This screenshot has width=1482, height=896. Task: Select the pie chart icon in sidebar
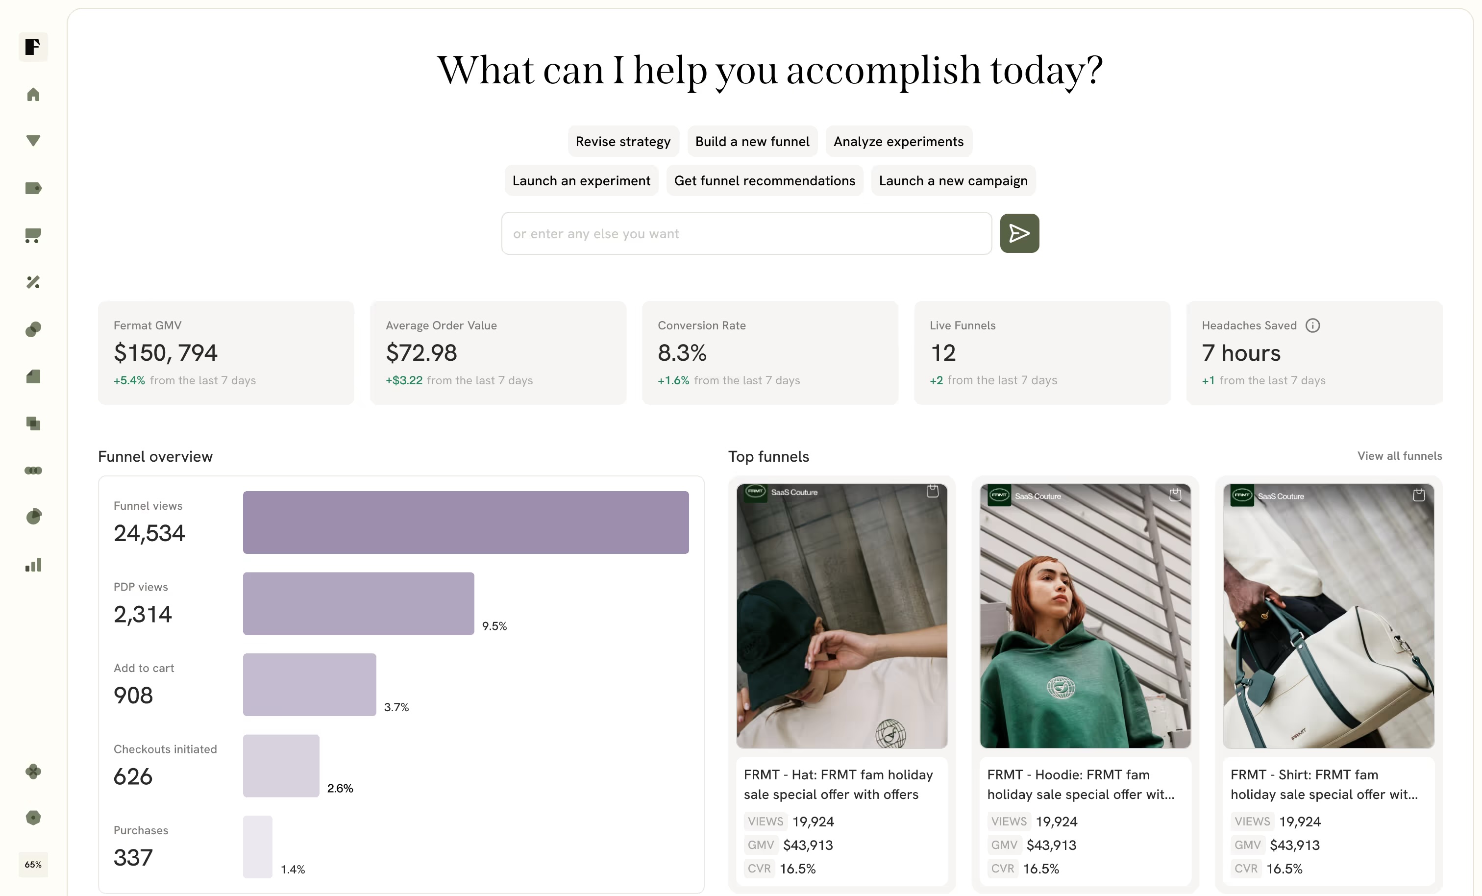pyautogui.click(x=33, y=517)
